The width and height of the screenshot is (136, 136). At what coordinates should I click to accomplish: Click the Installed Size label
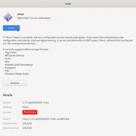(10, 123)
